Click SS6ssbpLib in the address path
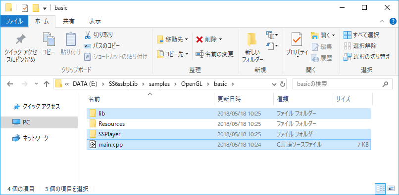The image size is (399, 195). (x=123, y=84)
